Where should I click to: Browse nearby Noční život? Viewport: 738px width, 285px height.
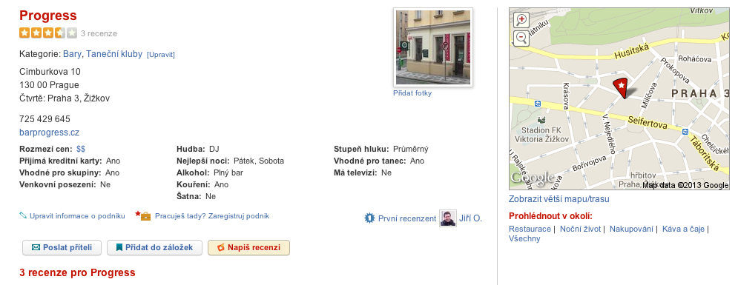click(x=580, y=229)
